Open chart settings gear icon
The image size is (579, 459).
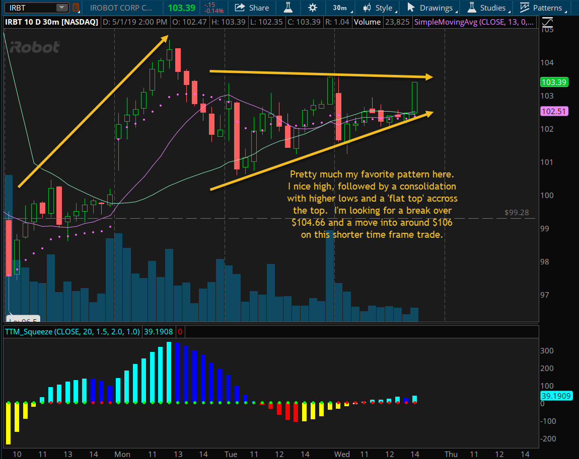point(312,8)
